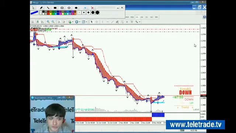The height and width of the screenshot is (133, 236).
Task: Expand the arrows objects dropdown
Action: click(x=140, y=22)
